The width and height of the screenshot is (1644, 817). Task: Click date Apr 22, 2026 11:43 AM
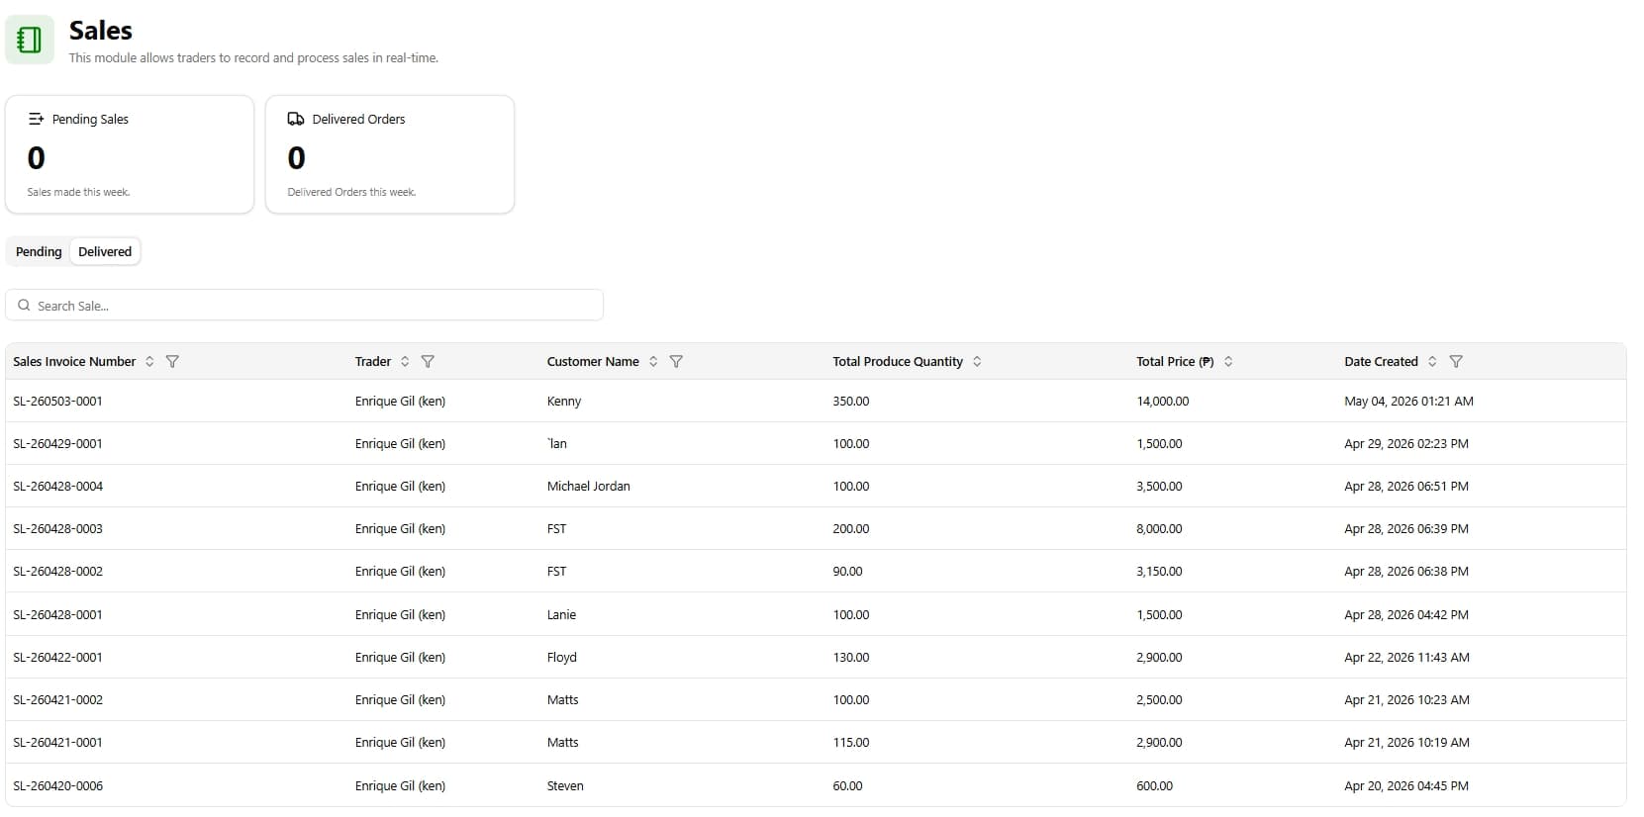pyautogui.click(x=1406, y=657)
